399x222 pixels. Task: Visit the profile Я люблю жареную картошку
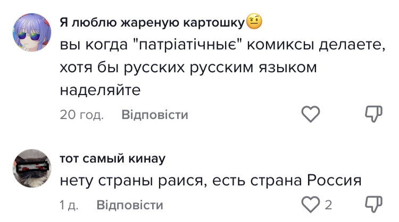coord(153,23)
